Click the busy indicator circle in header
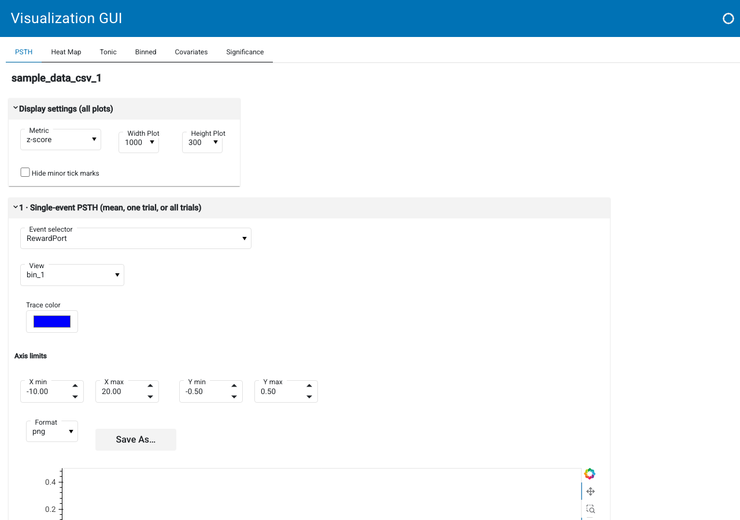 pyautogui.click(x=728, y=18)
